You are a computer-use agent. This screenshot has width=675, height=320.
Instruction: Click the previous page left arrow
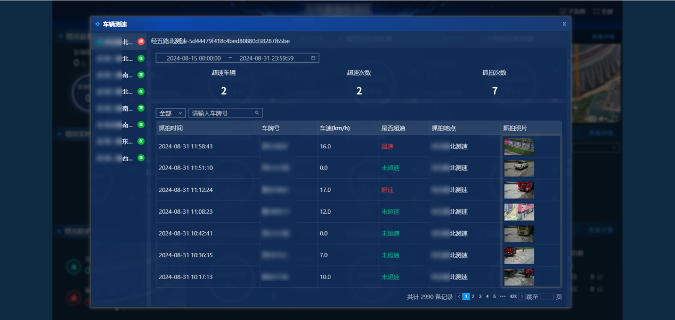(x=459, y=297)
